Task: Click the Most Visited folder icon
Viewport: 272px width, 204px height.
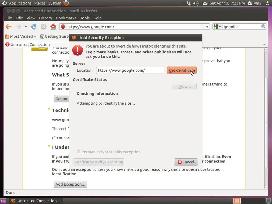Action: point(7,36)
